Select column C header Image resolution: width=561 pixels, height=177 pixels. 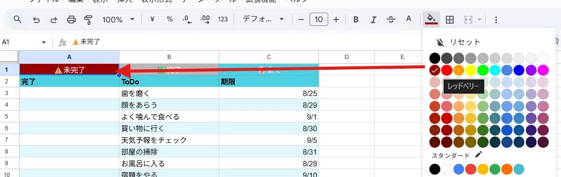(269, 57)
